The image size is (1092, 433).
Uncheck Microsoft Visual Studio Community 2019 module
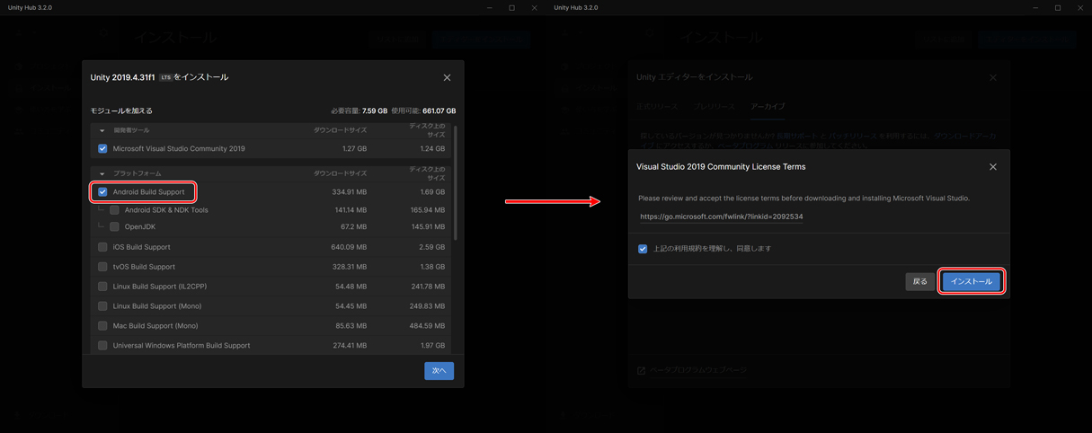click(x=102, y=149)
